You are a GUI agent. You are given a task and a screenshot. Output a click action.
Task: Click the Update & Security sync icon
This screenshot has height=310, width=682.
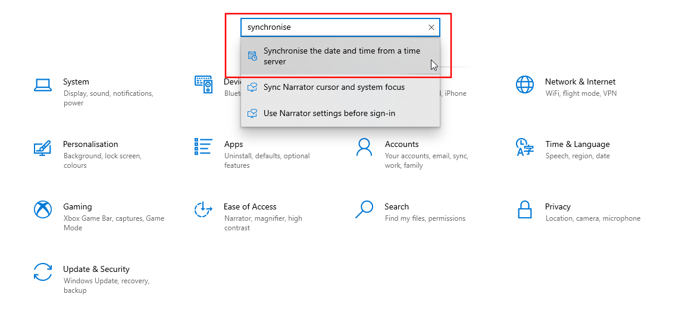[x=43, y=272]
